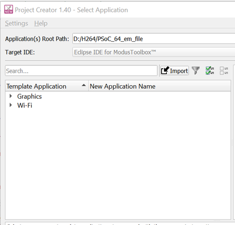Click the arrow icon inside the Import button

click(x=165, y=70)
